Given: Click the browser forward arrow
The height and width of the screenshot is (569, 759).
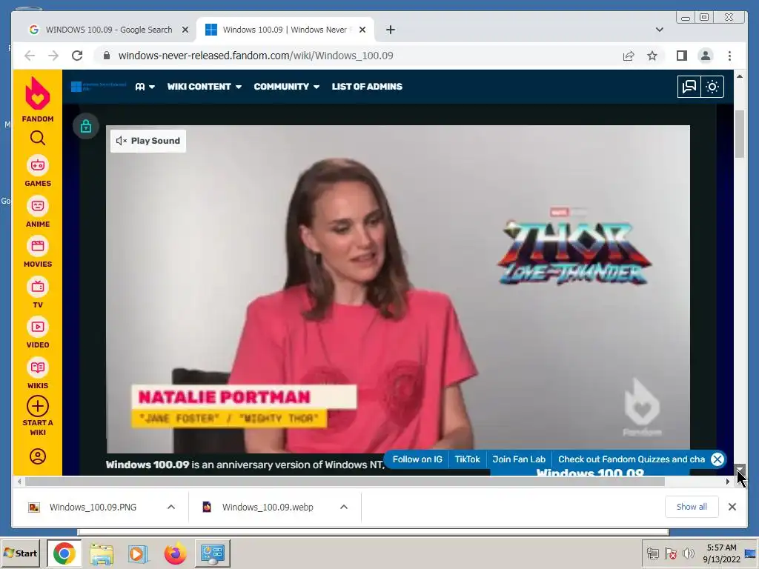Looking at the screenshot, I should [x=53, y=56].
